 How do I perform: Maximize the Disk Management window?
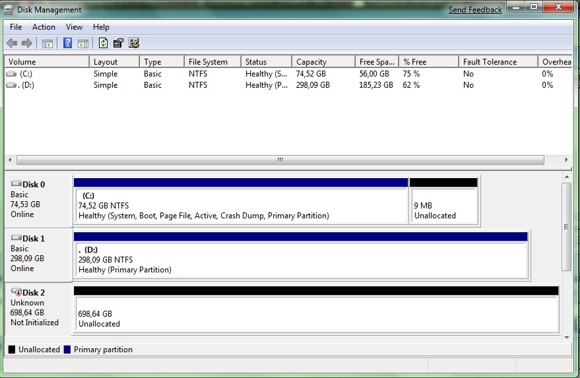[x=533, y=7]
